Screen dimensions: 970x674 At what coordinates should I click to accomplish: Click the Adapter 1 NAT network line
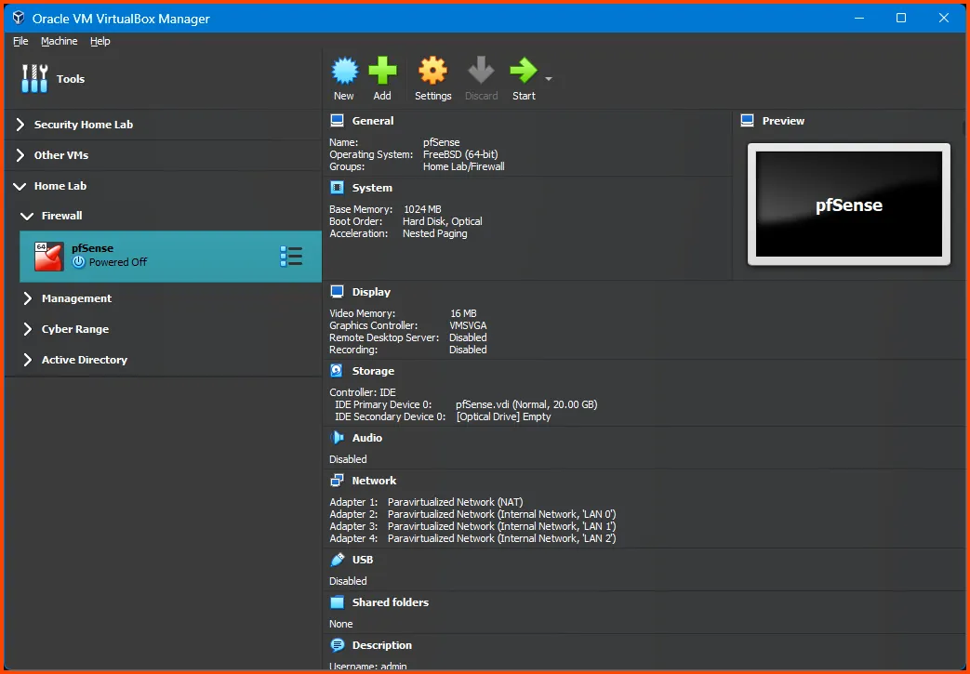[x=426, y=502]
